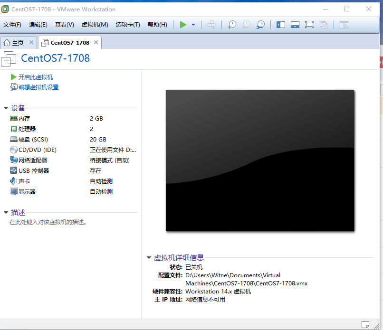The image size is (383, 330).
Task: Enter full screen mode icon
Action: (309, 25)
